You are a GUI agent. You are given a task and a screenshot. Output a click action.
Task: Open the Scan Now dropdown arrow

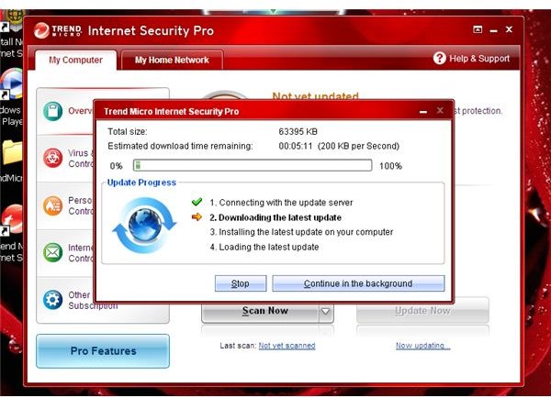[x=326, y=311]
